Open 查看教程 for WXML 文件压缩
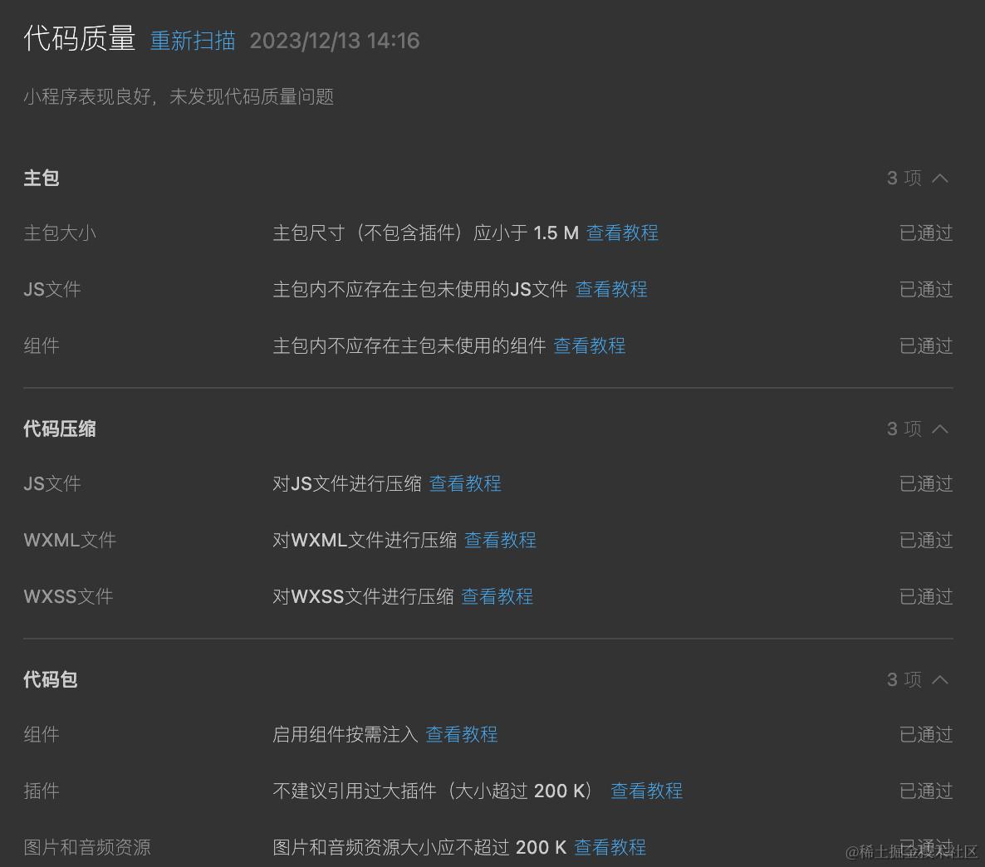The height and width of the screenshot is (867, 985). point(500,540)
